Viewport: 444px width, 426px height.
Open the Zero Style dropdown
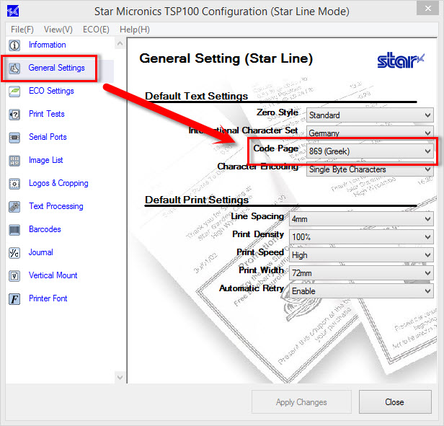click(370, 115)
